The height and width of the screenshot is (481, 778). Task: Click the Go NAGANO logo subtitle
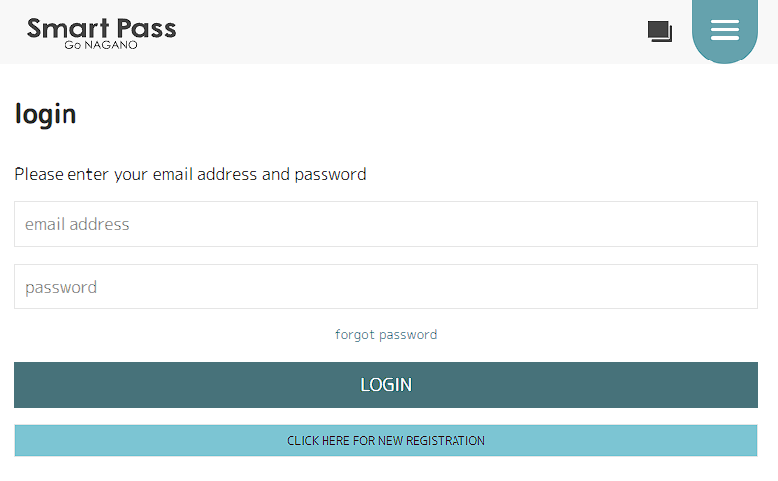(101, 45)
